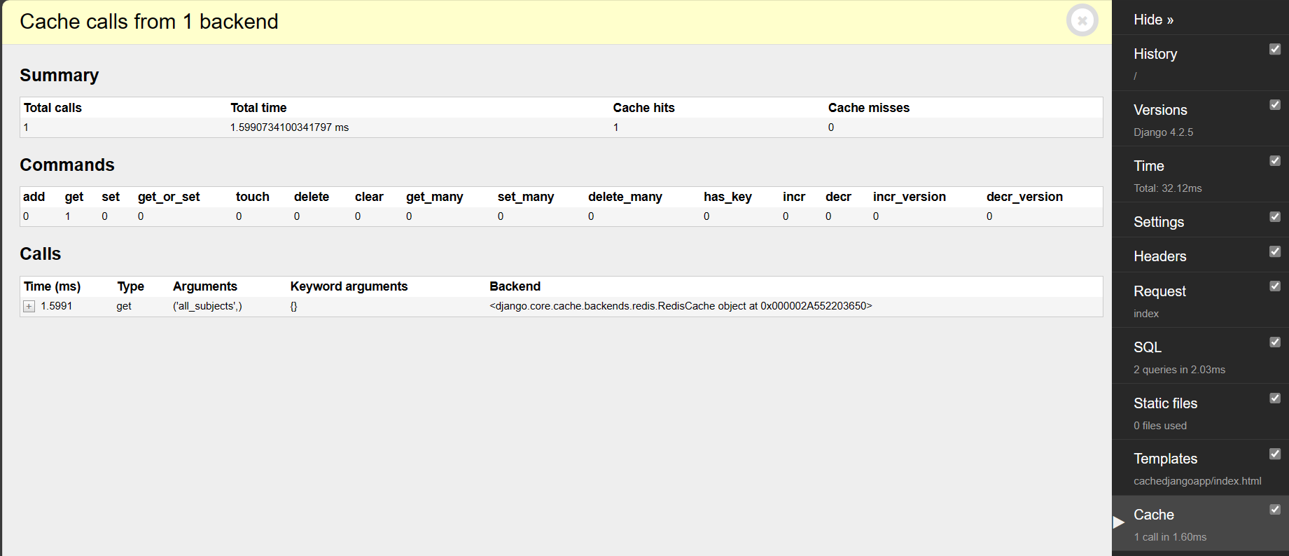The width and height of the screenshot is (1289, 556).
Task: Toggle the Time panel checkbox
Action: click(1275, 161)
